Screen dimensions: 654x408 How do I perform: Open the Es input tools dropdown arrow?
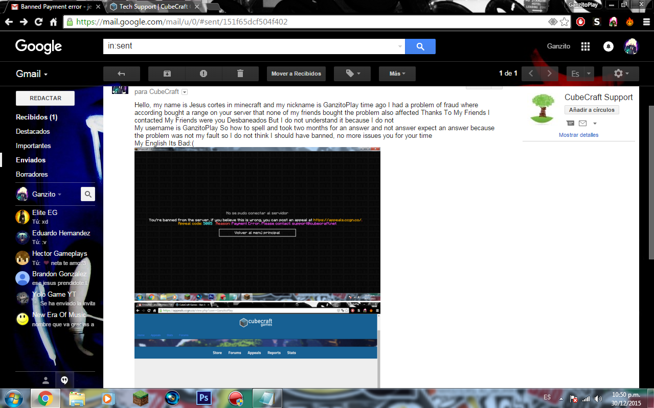[589, 74]
